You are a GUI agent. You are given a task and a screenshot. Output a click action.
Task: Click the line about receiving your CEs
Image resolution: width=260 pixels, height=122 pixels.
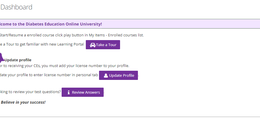click(x=65, y=66)
